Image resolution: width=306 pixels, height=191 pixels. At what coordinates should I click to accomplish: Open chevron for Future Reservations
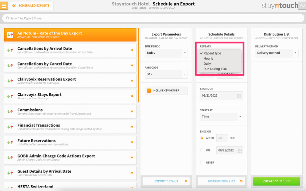click(132, 142)
